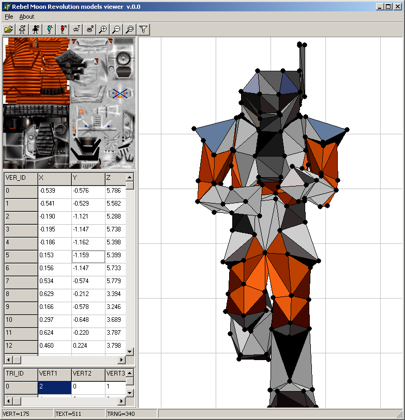Select the X cell with value 0.297

[55, 321]
